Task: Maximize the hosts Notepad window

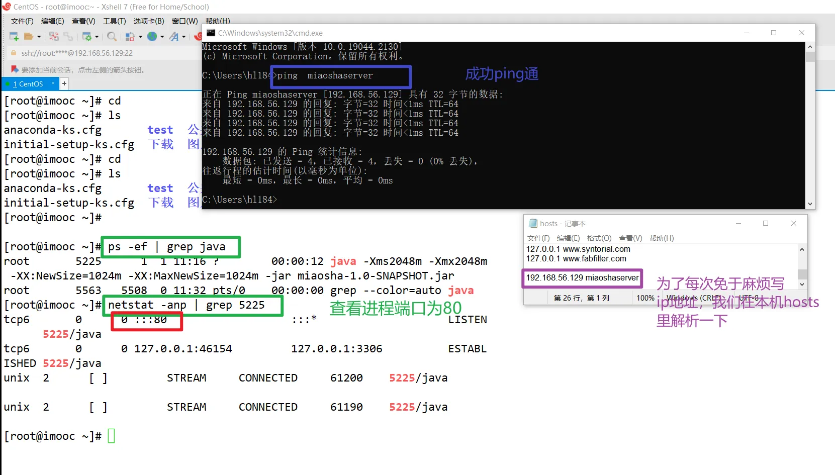Action: coord(766,223)
